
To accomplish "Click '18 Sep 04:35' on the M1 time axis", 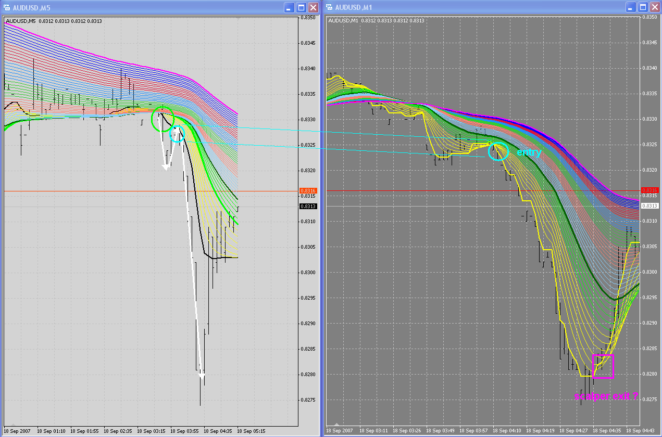I will (x=607, y=431).
